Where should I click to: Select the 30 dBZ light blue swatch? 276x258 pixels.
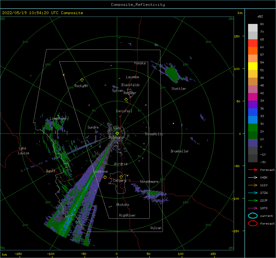point(253,120)
